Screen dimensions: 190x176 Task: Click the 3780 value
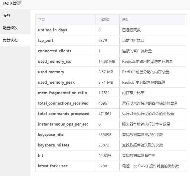pos(103,166)
